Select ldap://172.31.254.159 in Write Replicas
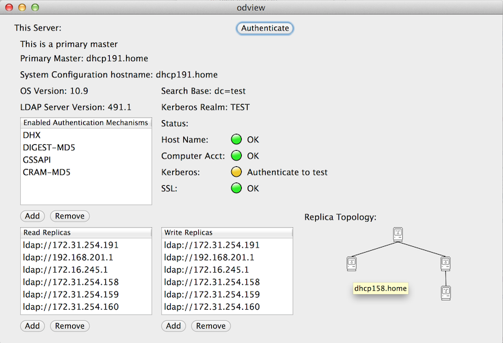Viewport: 503px width, 343px height. [212, 294]
